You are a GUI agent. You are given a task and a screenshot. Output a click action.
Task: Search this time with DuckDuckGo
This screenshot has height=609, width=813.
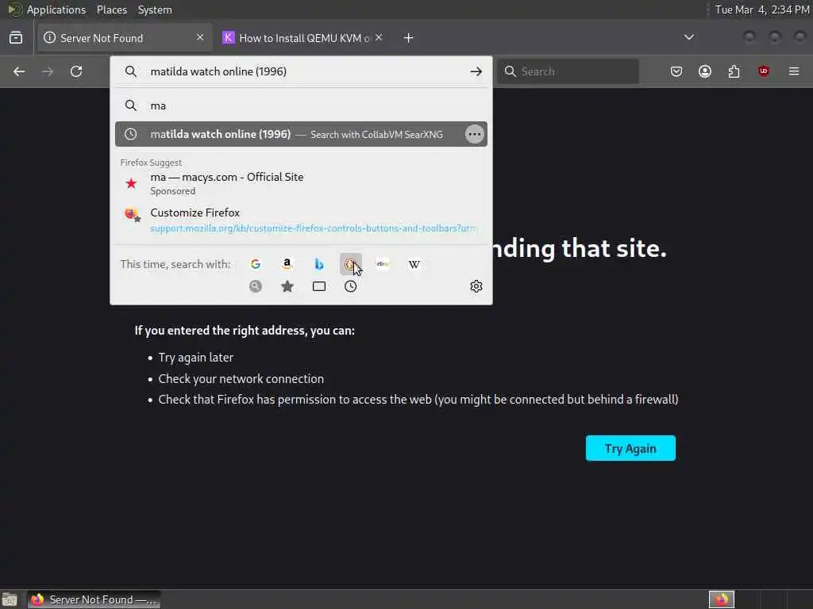(350, 264)
